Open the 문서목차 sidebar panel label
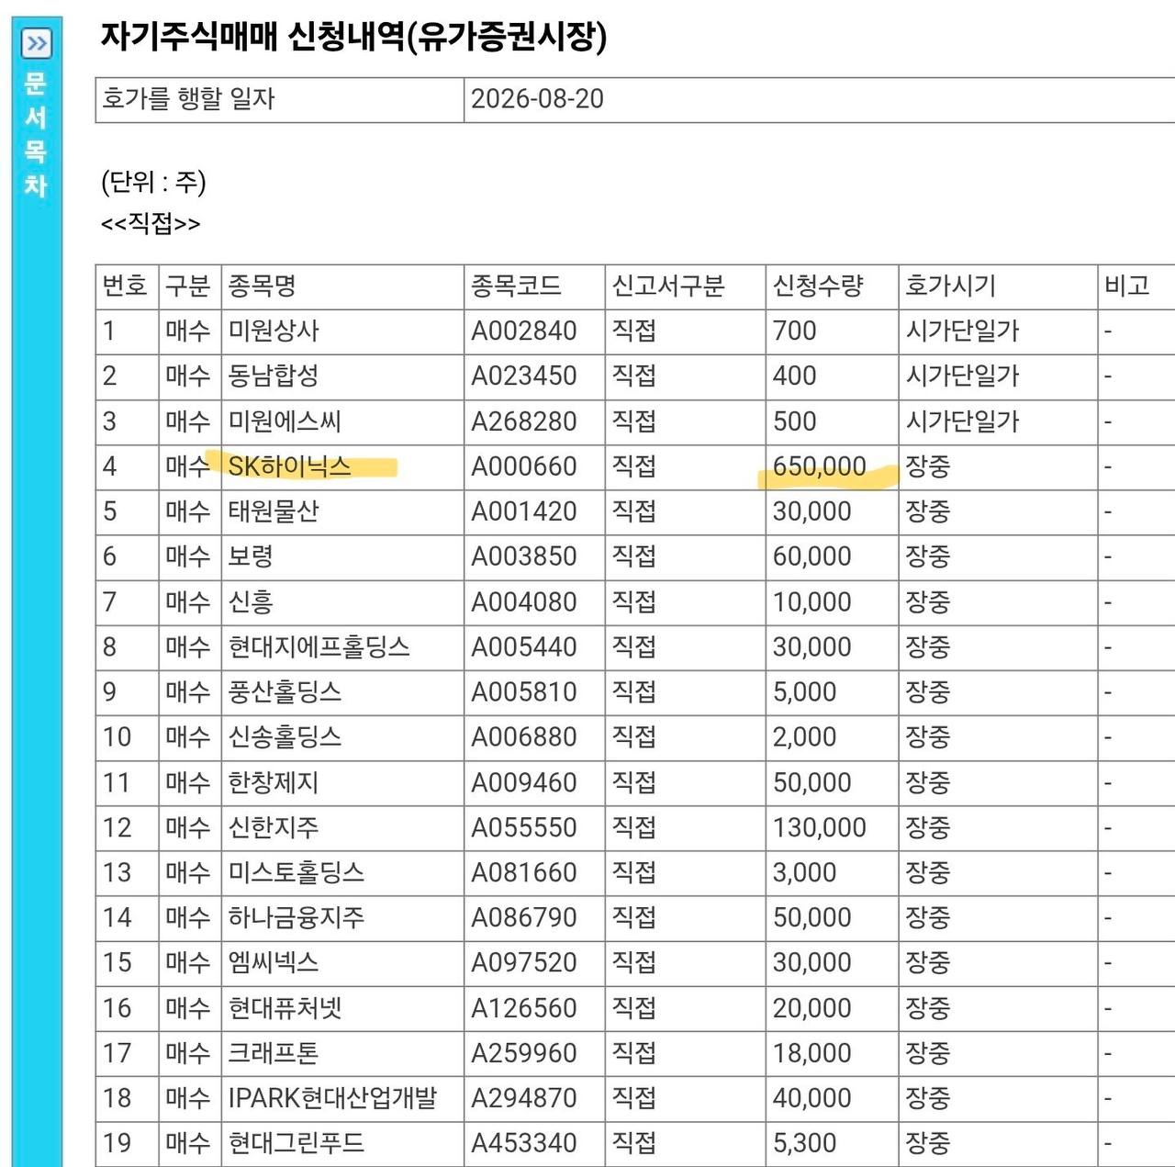 point(36,134)
